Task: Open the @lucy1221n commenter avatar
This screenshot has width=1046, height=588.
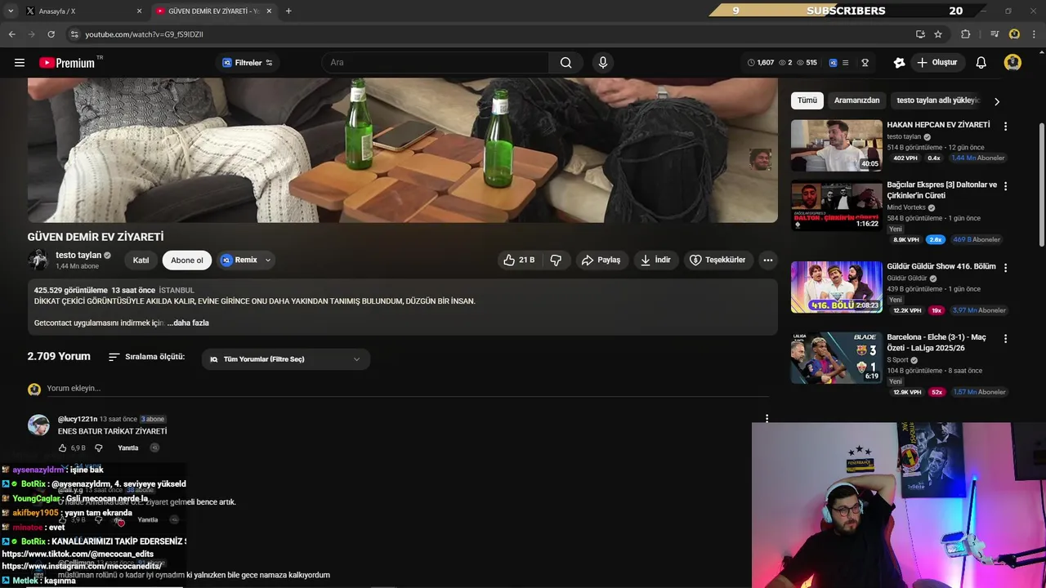Action: coord(38,425)
